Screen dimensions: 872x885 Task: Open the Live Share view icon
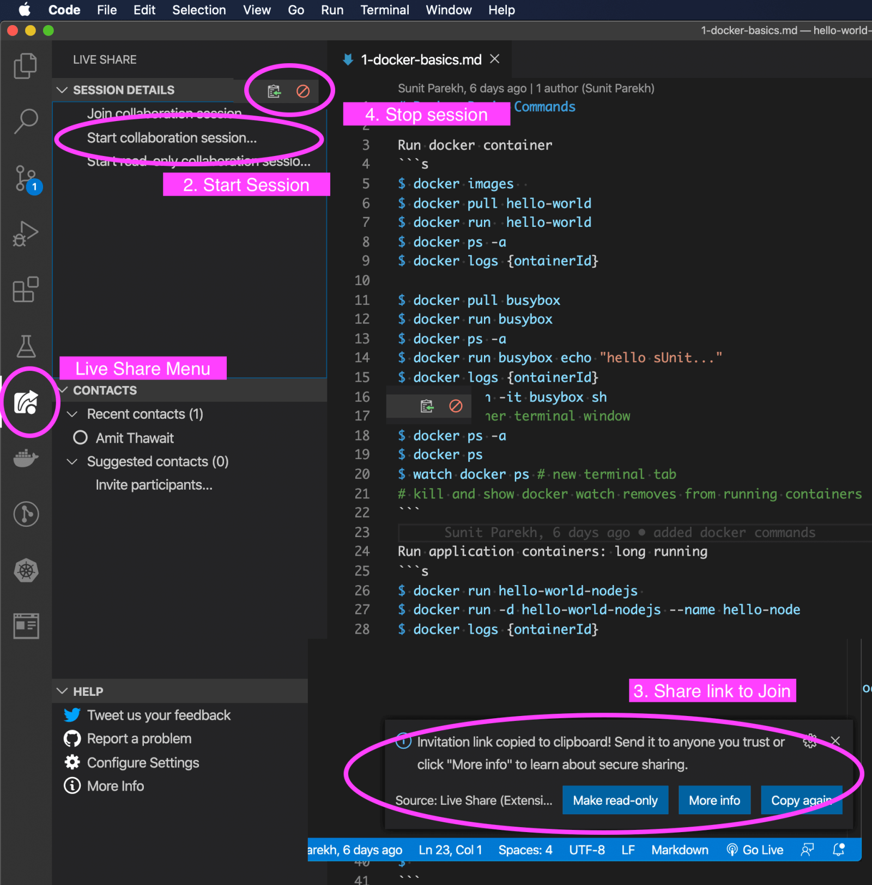(x=26, y=402)
